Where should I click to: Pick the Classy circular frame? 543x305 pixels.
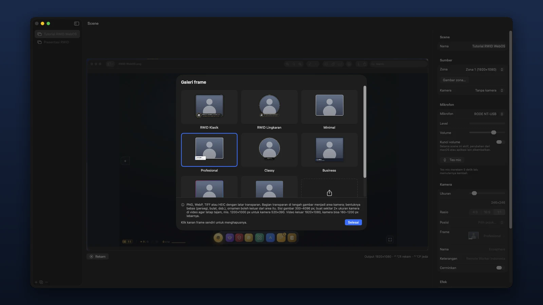(269, 150)
